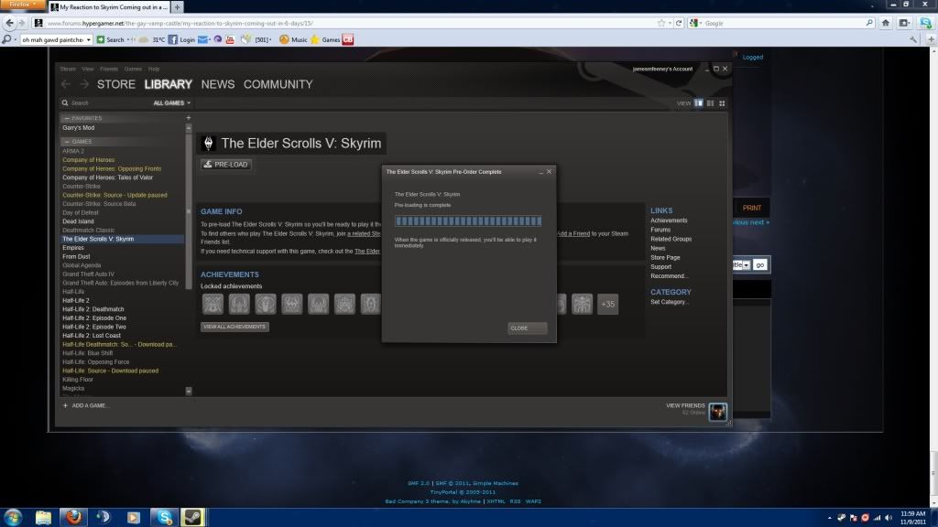Click the Games star toolbar icon
The height and width of the screenshot is (527, 938).
tap(315, 39)
